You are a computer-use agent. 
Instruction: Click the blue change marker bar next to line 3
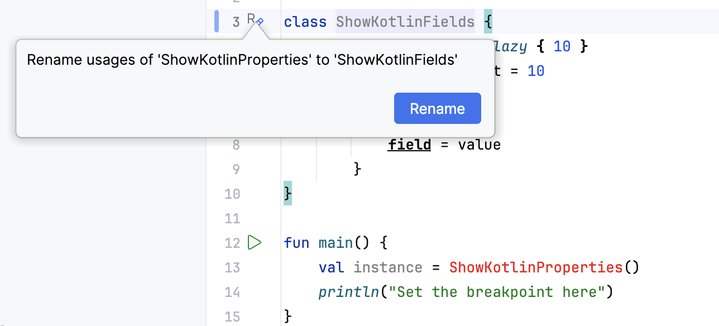tap(216, 20)
